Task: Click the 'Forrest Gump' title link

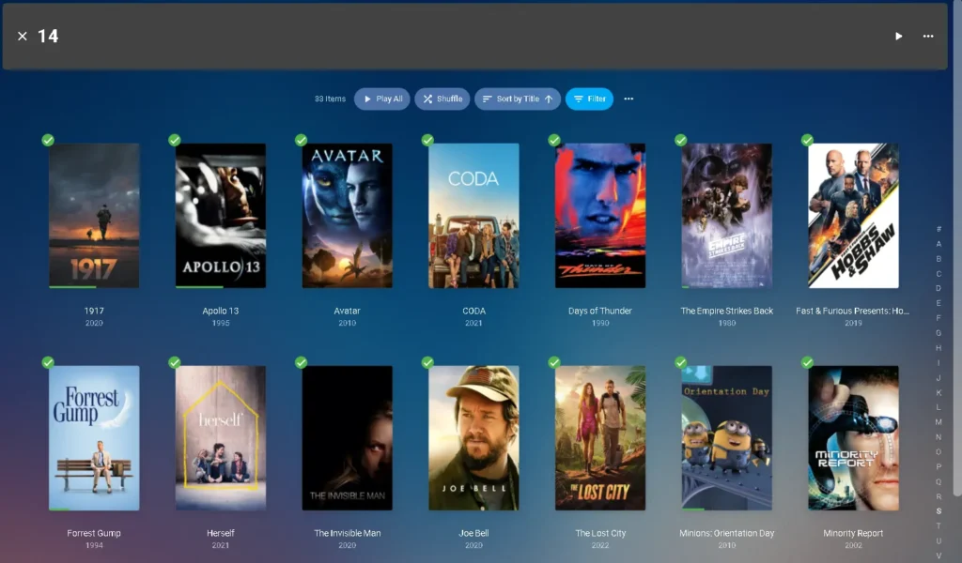Action: click(x=94, y=533)
